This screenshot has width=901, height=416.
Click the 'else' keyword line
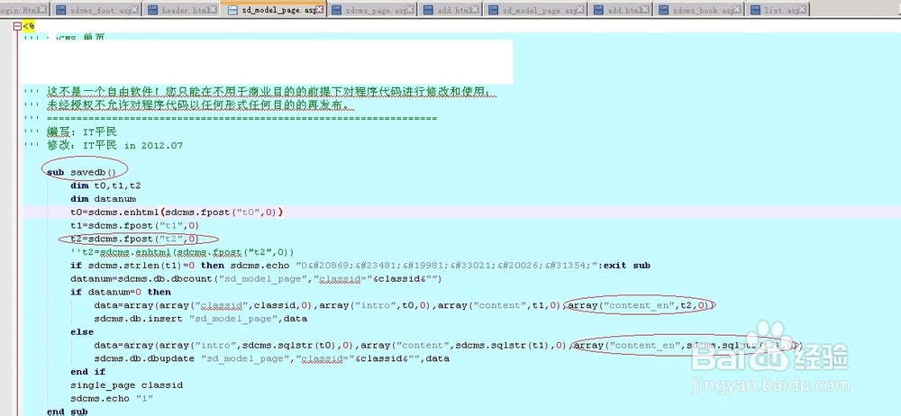click(x=82, y=331)
